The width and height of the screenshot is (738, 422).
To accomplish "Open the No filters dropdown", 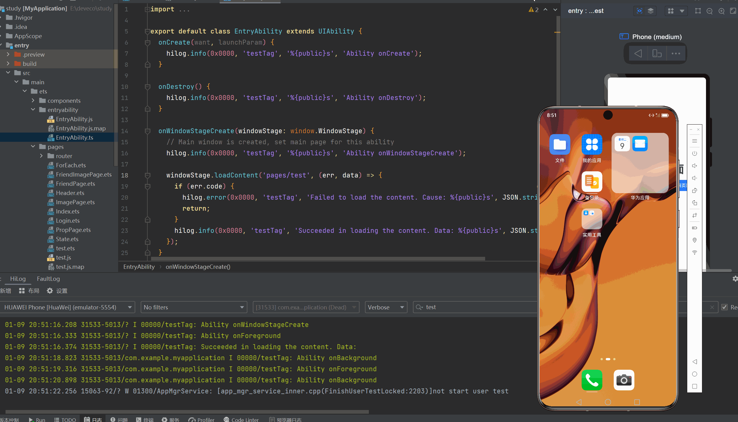I will point(194,307).
